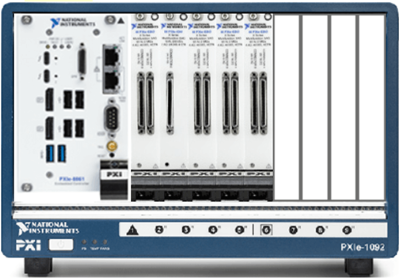Select the controller's GPIB connector
This screenshot has width=402, height=278.
click(x=82, y=61)
